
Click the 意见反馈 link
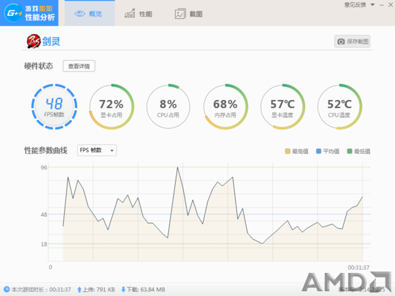(x=355, y=5)
